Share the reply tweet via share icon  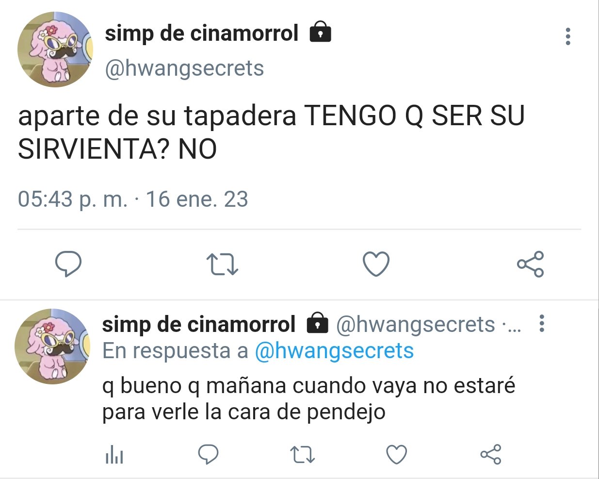[490, 455]
